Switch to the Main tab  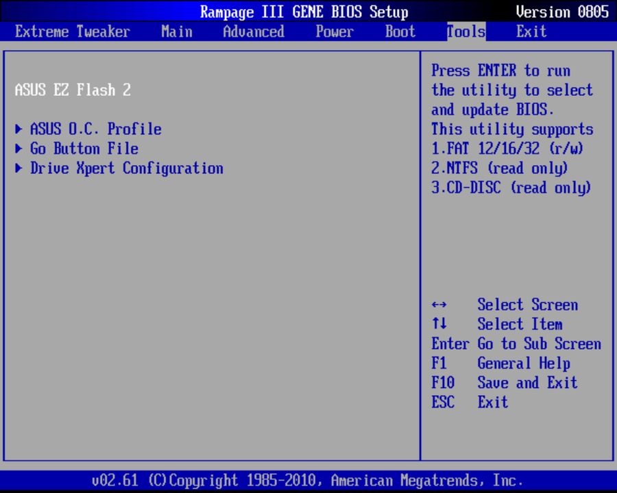click(x=177, y=31)
